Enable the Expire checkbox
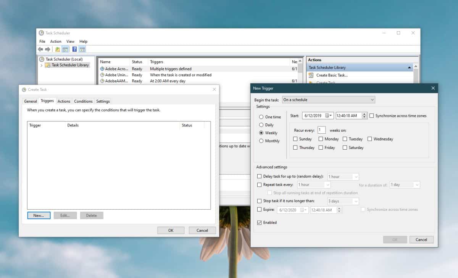 pos(260,210)
